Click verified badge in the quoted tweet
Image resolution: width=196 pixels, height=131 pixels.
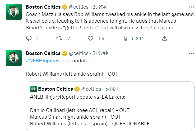click(x=77, y=89)
